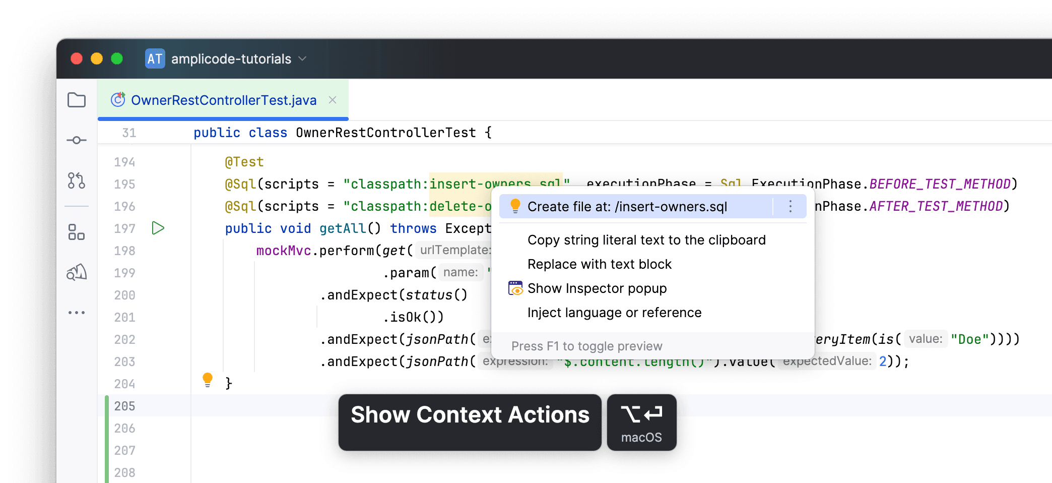Click the classpath:delete-o string on line 196

click(417, 206)
